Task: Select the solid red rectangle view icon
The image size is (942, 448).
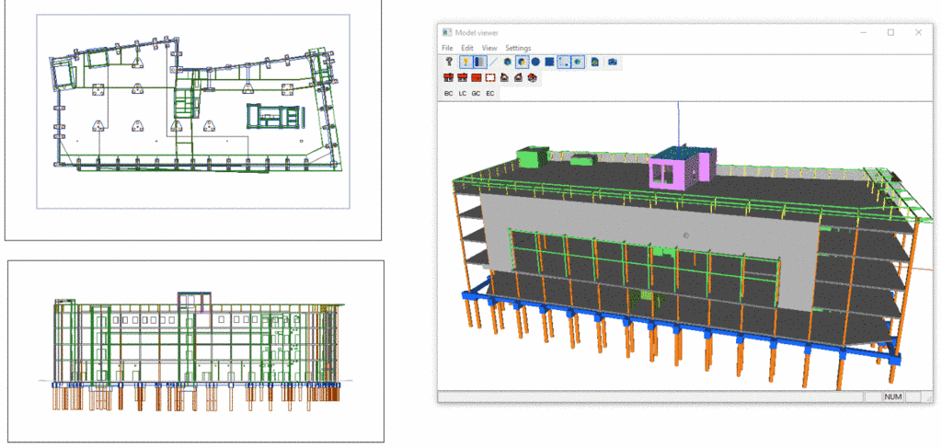Action: 477,77
